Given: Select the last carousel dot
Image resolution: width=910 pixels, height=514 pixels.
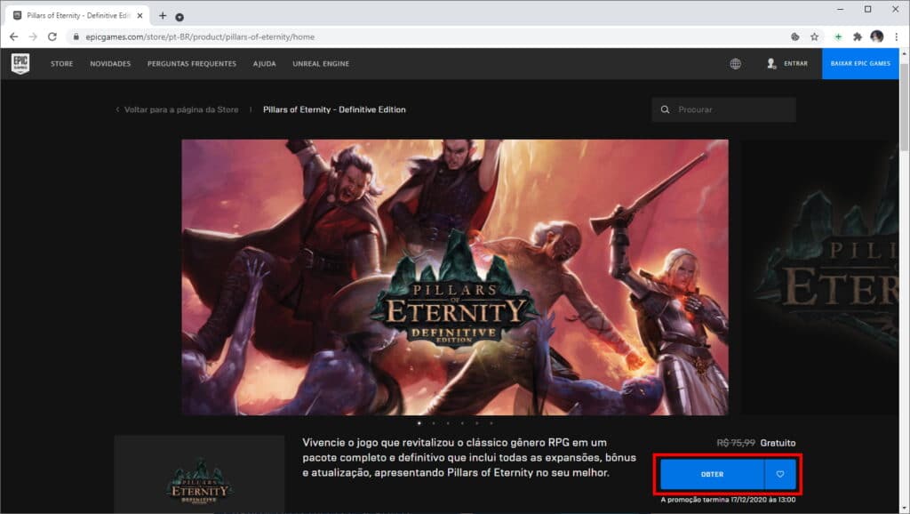Looking at the screenshot, I should point(491,422).
